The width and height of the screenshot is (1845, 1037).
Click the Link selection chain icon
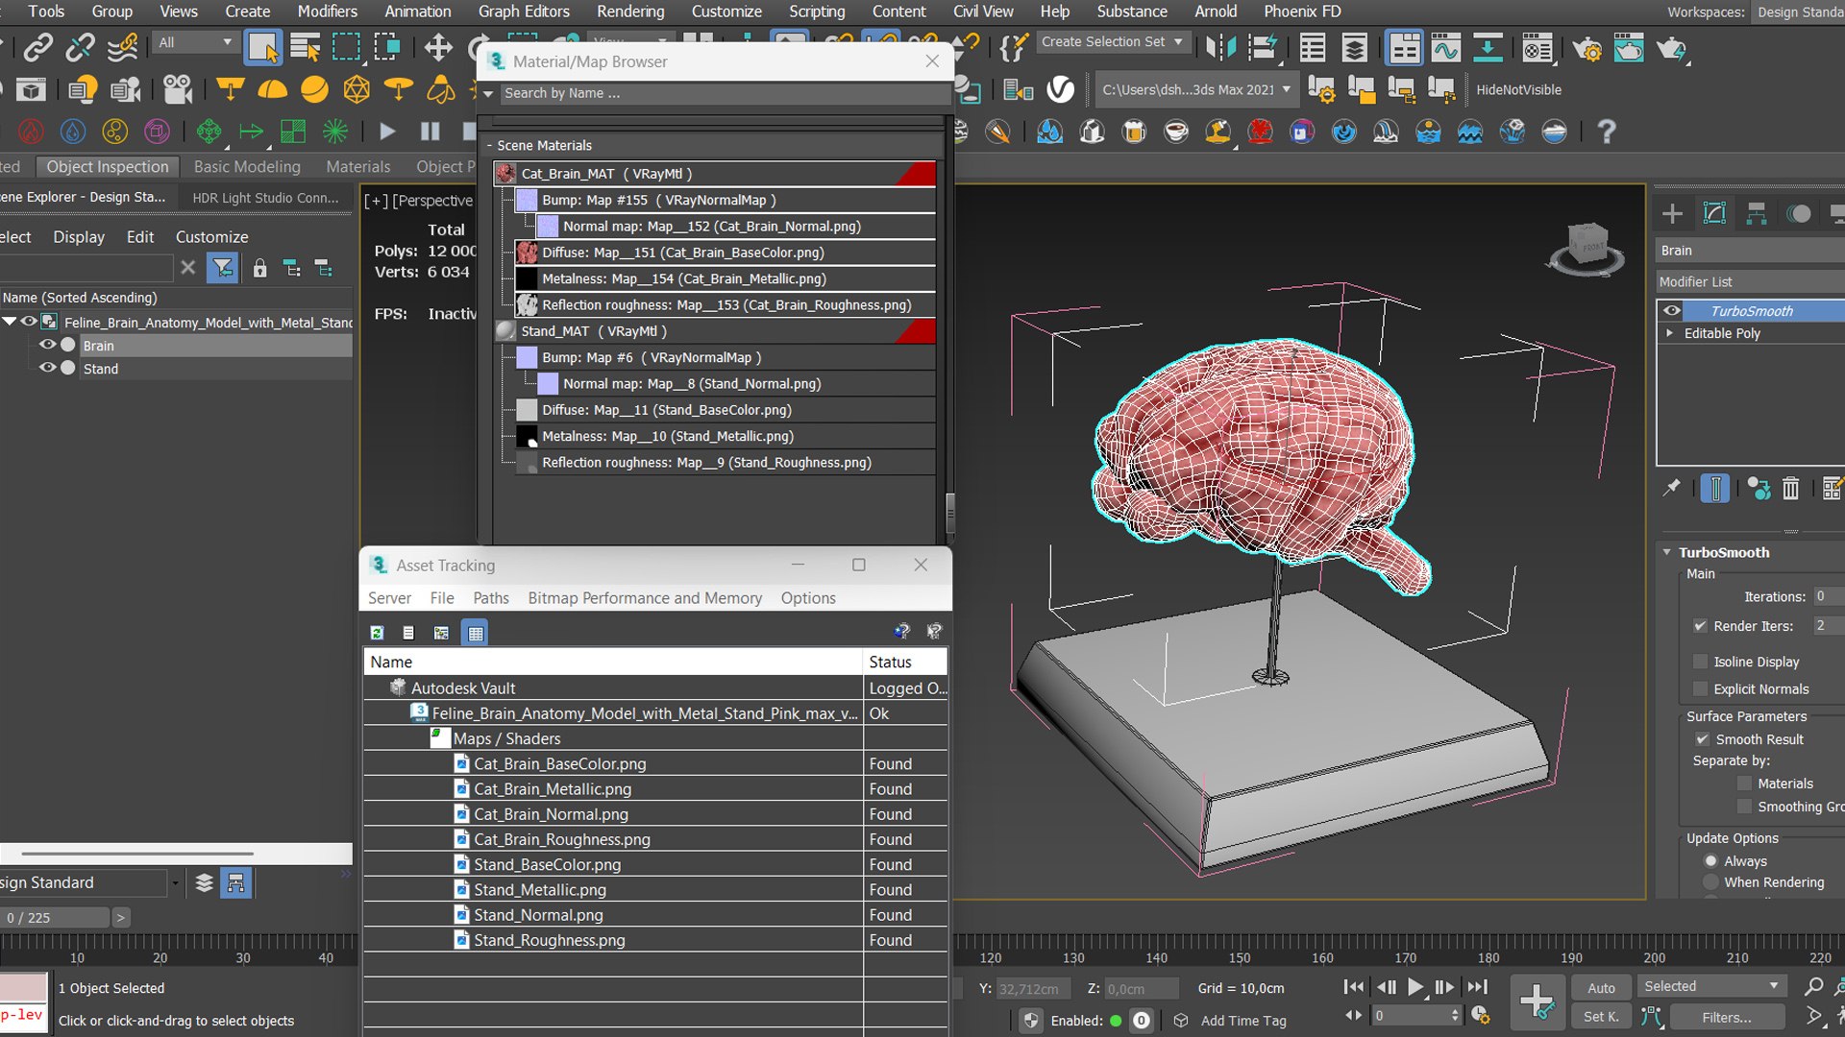coord(38,48)
